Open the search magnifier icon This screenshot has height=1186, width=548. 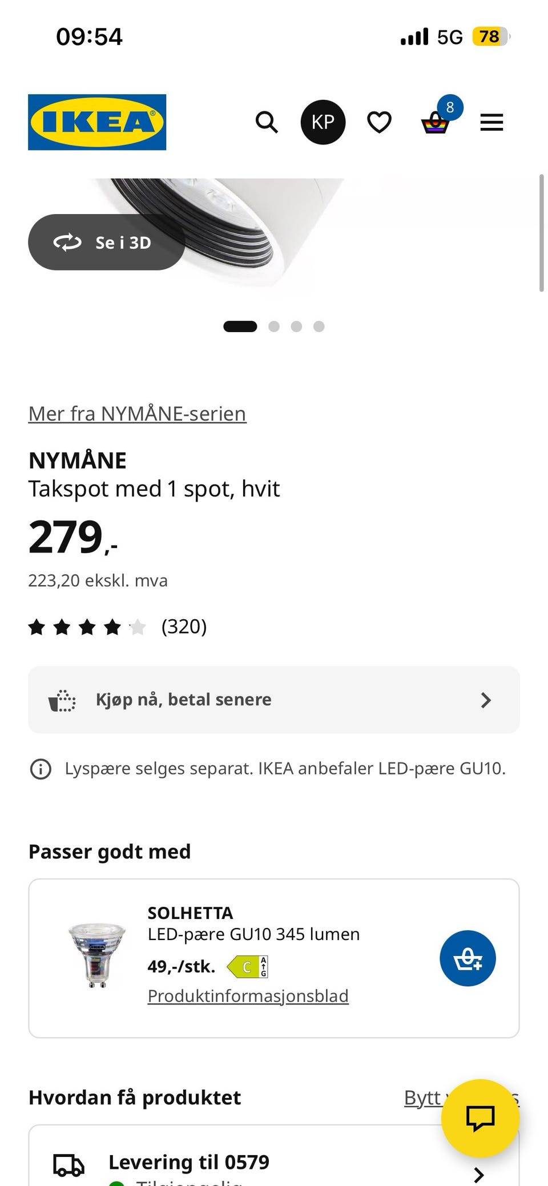(267, 122)
